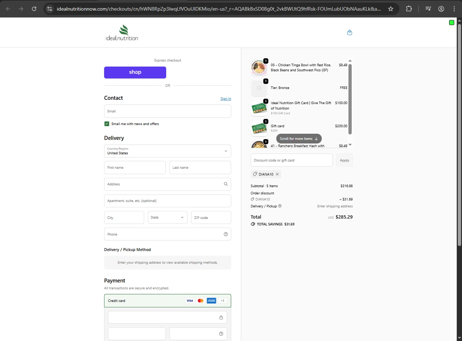Click the order summary items scrollbar

tap(350, 99)
